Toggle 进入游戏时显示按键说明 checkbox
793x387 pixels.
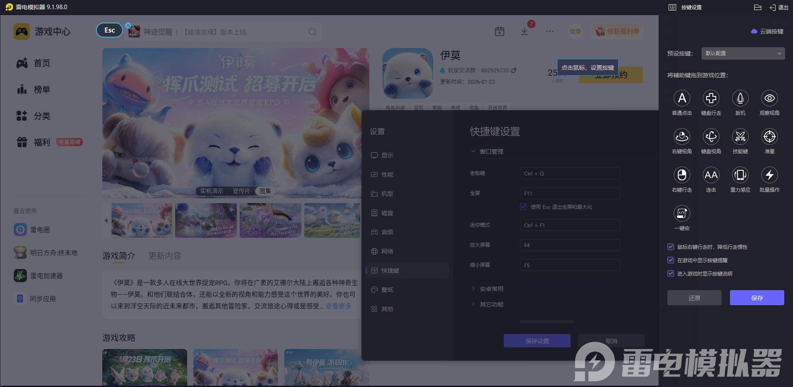click(671, 273)
